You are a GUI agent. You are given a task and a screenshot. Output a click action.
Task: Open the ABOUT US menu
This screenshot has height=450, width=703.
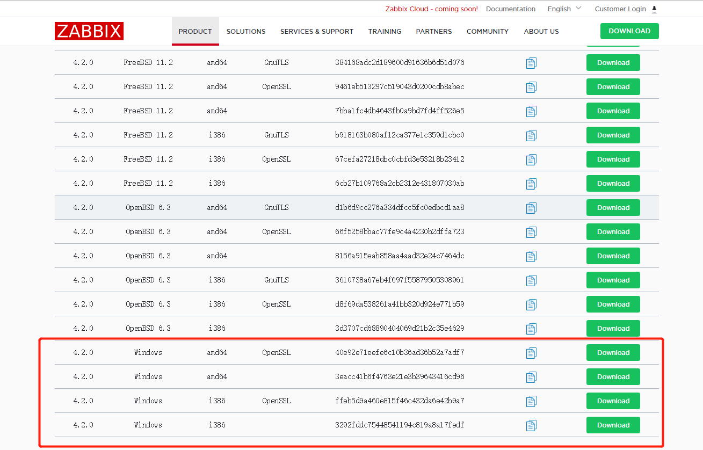tap(541, 31)
